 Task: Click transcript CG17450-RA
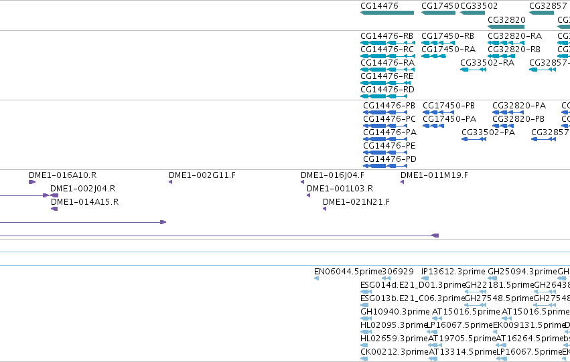[448, 50]
